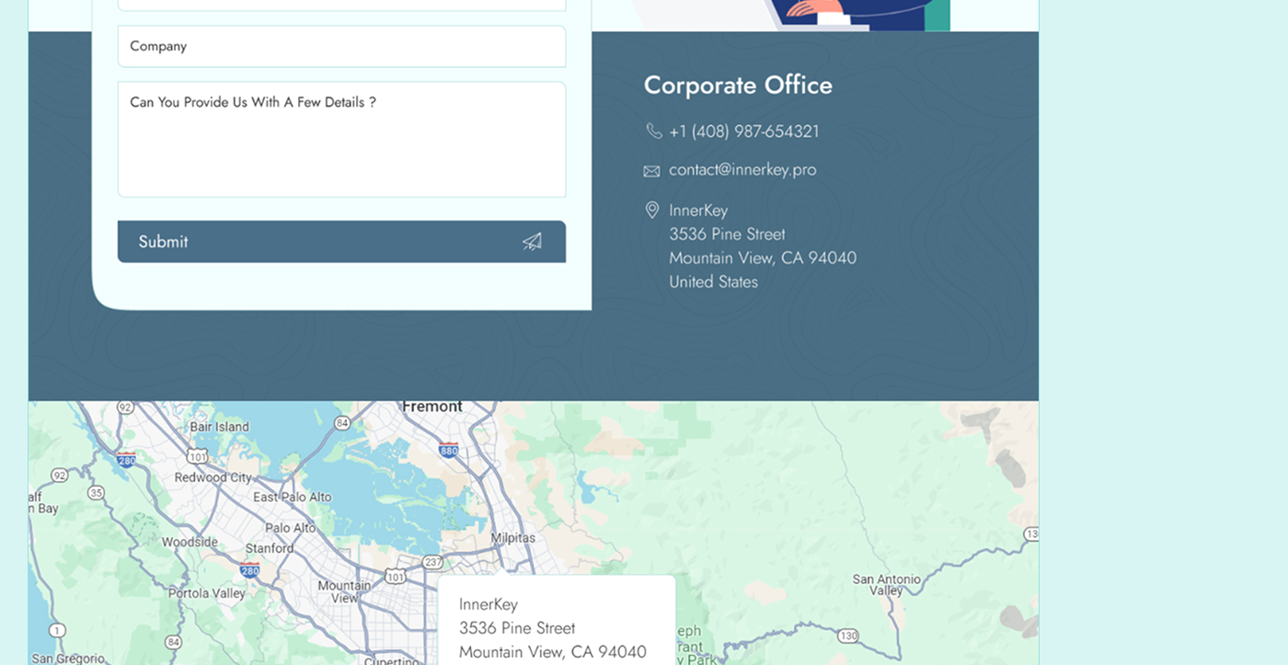
Task: Click the Highway 1 marker on map
Action: click(x=57, y=630)
